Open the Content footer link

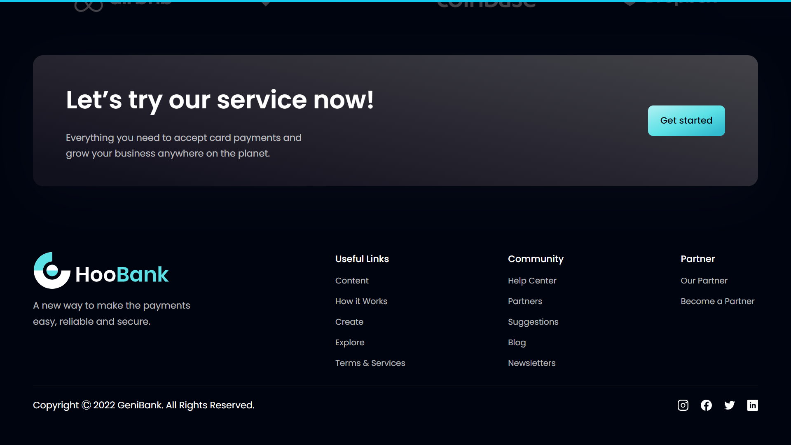351,281
